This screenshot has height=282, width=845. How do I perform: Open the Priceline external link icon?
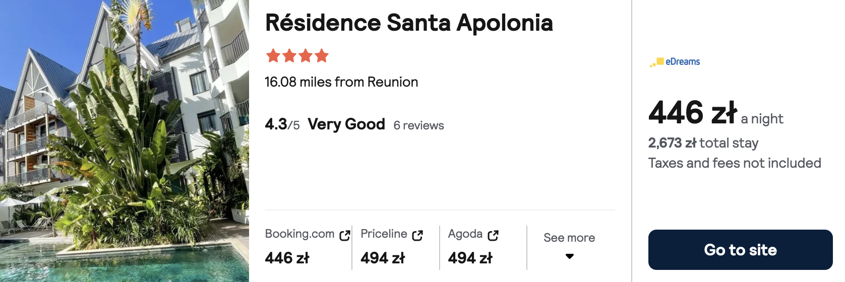417,235
